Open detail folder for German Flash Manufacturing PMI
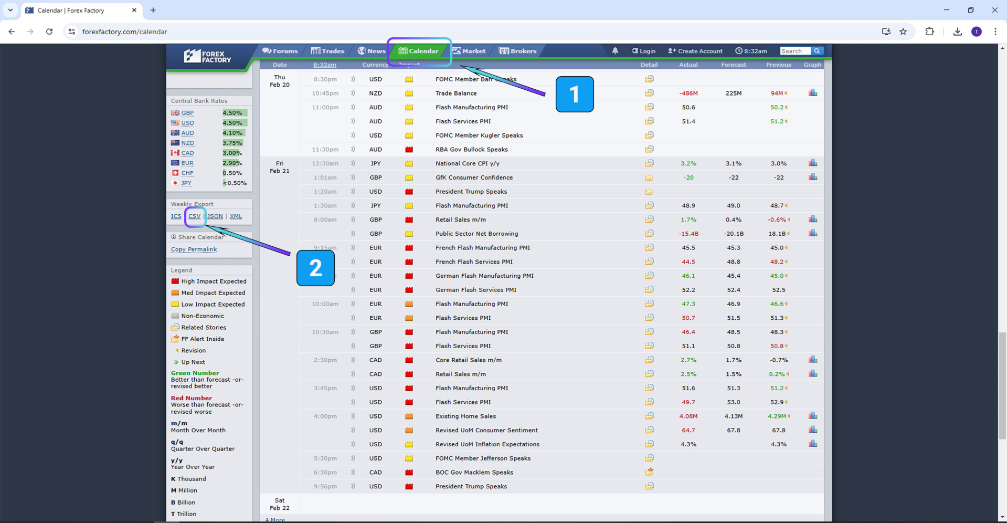1007x523 pixels. (649, 276)
